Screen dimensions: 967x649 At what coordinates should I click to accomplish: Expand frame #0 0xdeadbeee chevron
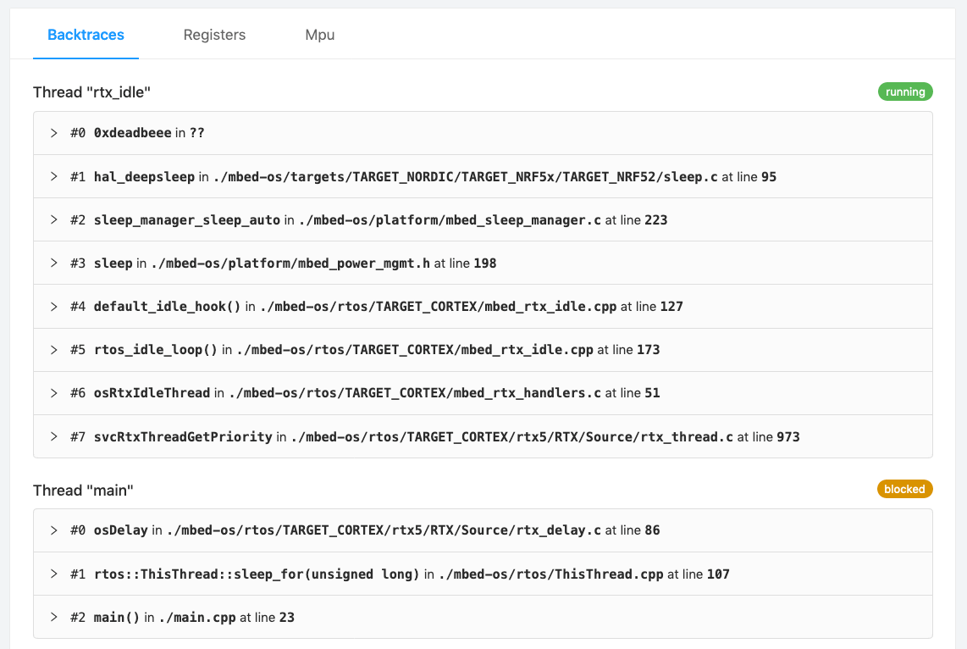click(x=53, y=133)
